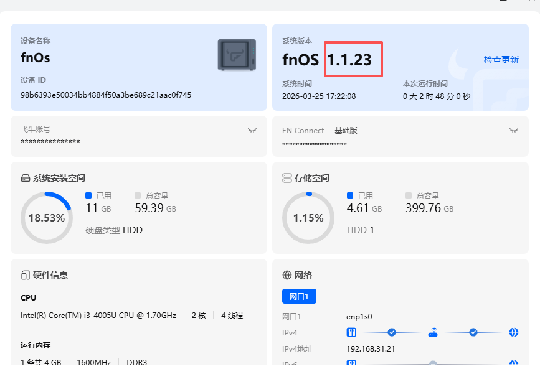Click the IPv4 router icon

pyautogui.click(x=433, y=332)
